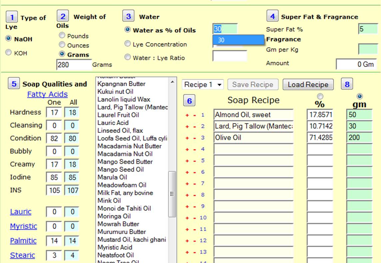Screen dimensions: 381x263
Task: Click the Water as % of Oils field
Action: [225, 29]
